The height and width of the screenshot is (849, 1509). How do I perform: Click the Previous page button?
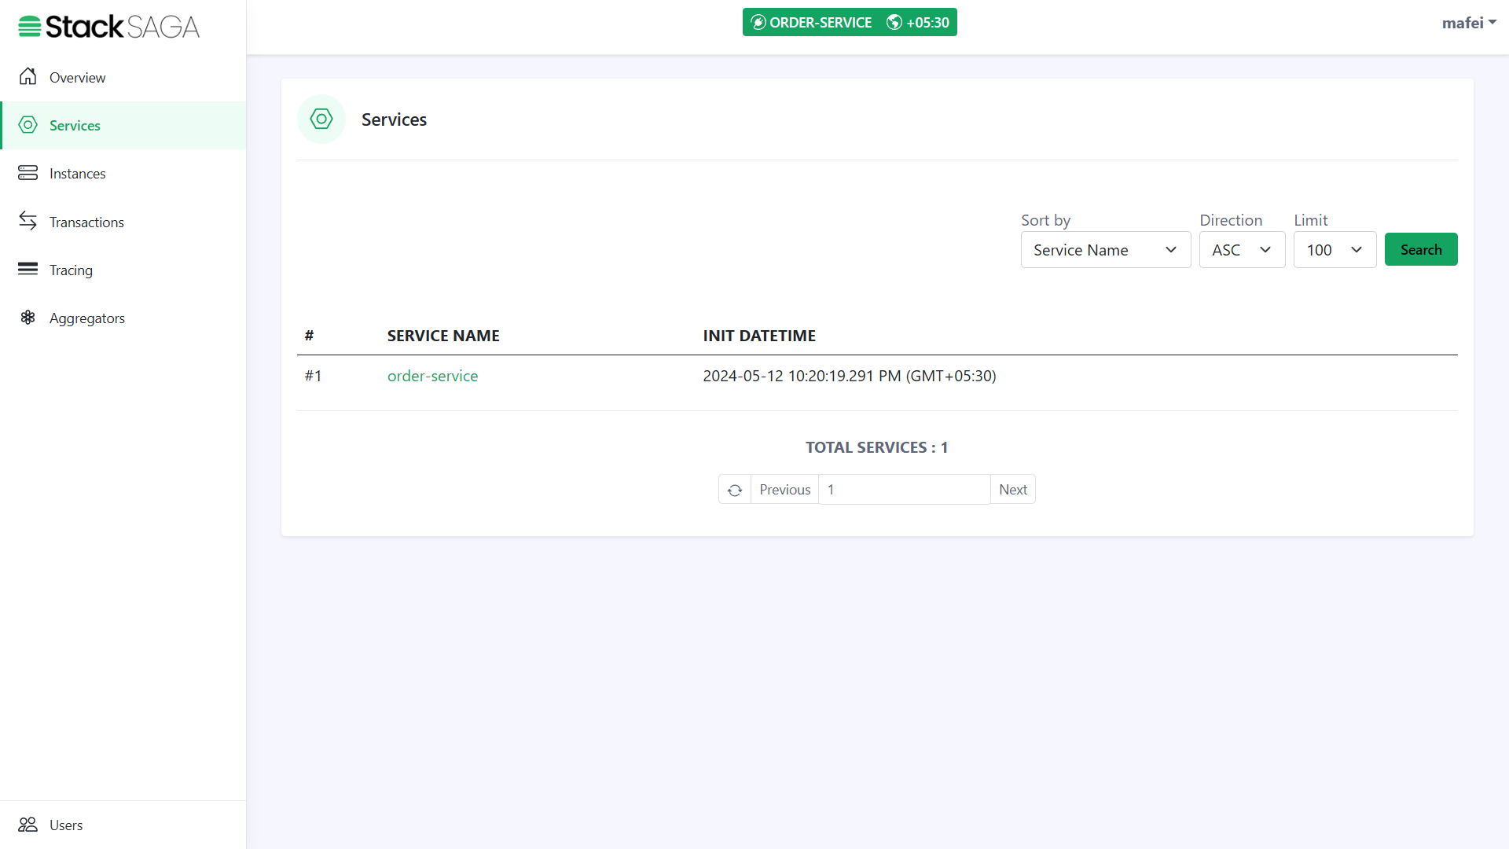click(x=784, y=490)
